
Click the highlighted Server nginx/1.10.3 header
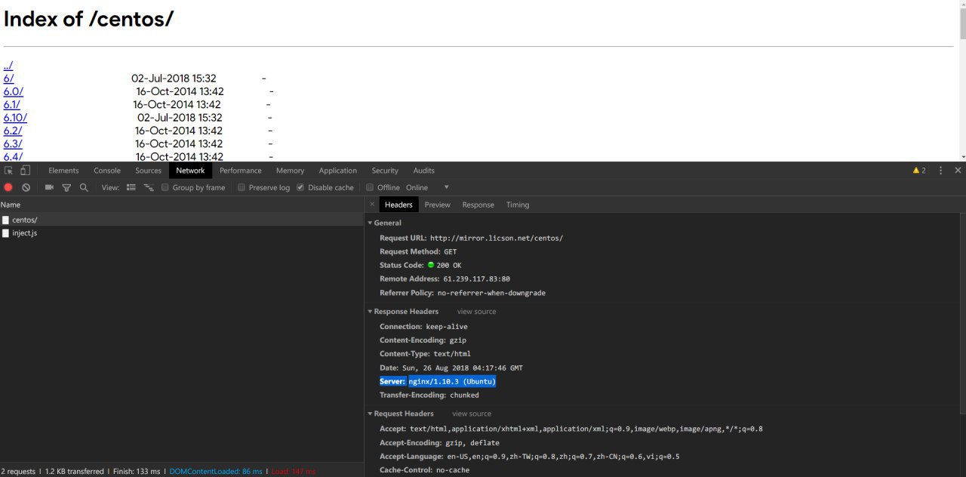click(x=438, y=382)
